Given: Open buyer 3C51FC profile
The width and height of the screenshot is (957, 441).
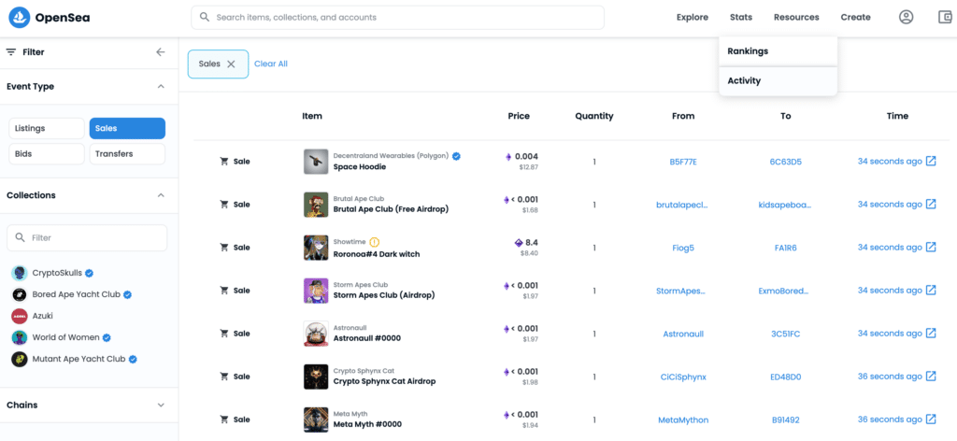Looking at the screenshot, I should tap(785, 334).
